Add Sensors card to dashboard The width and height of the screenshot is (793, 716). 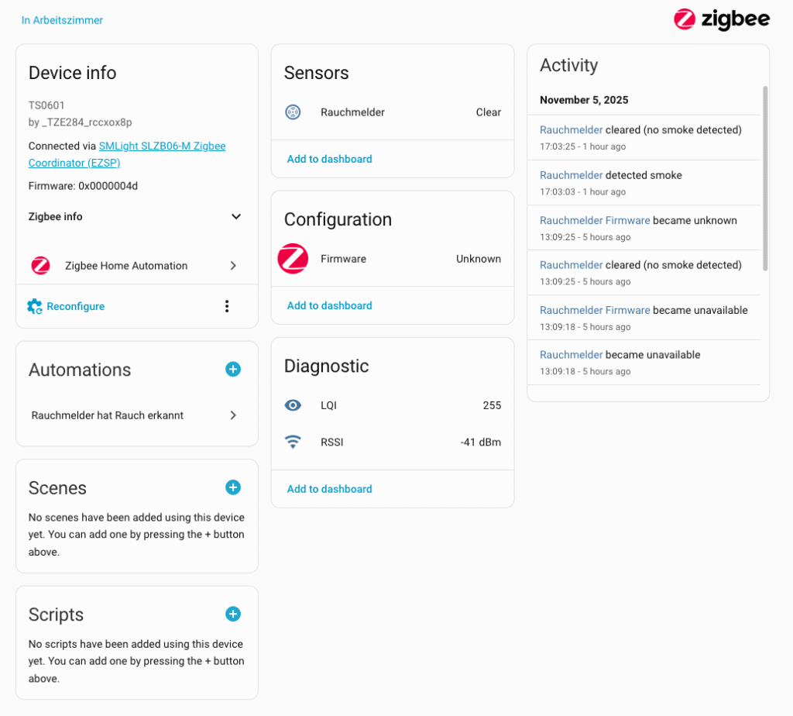coord(329,159)
